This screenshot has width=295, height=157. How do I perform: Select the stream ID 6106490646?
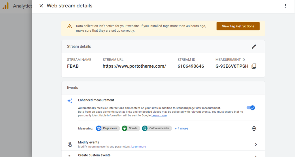(x=191, y=66)
